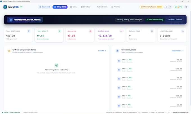This screenshot has height=114, width=191.
Task: Click the Inventory box icon in navigation
Action: [82, 7]
